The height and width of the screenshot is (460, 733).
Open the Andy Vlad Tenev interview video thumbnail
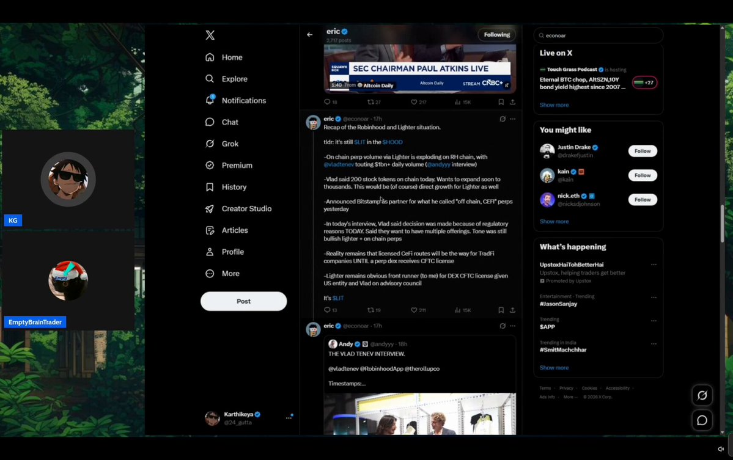(420, 414)
